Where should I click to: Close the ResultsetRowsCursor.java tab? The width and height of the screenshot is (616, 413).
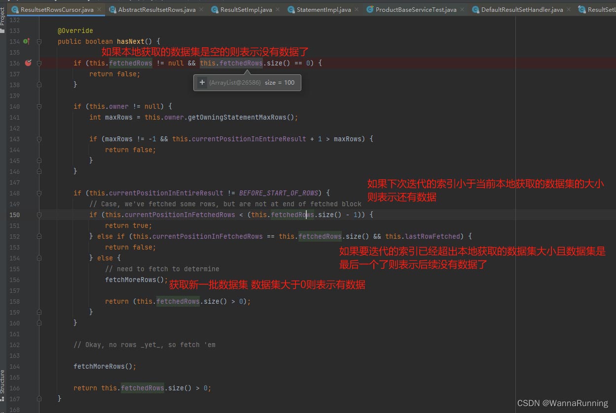[x=99, y=9]
